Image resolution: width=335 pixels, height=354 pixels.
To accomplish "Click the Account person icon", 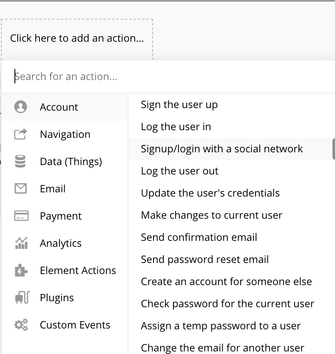I will pos(20,107).
